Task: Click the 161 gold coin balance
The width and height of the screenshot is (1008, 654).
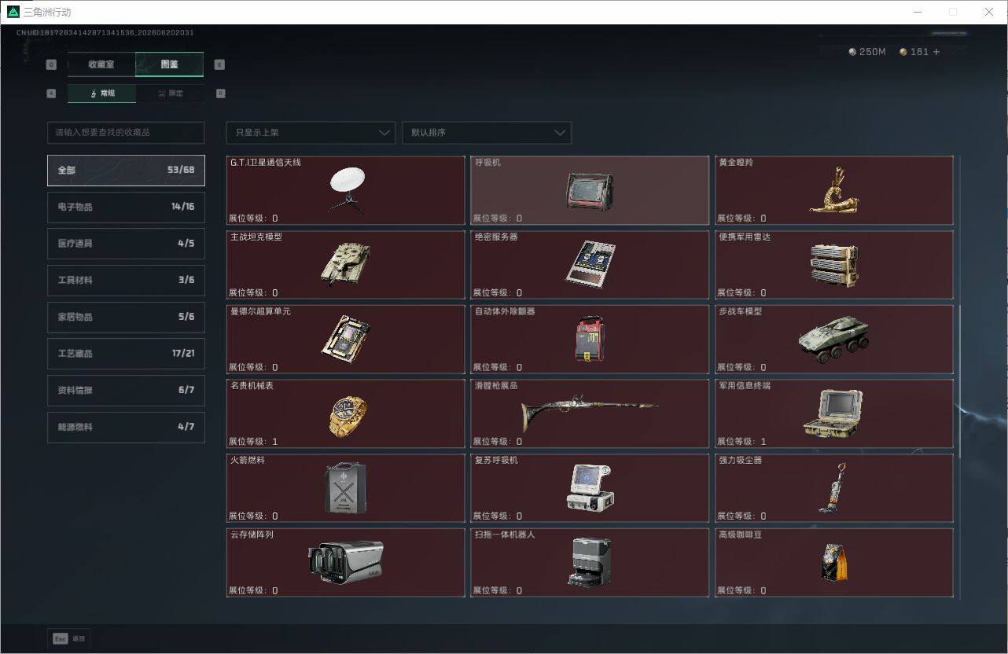Action: point(914,52)
